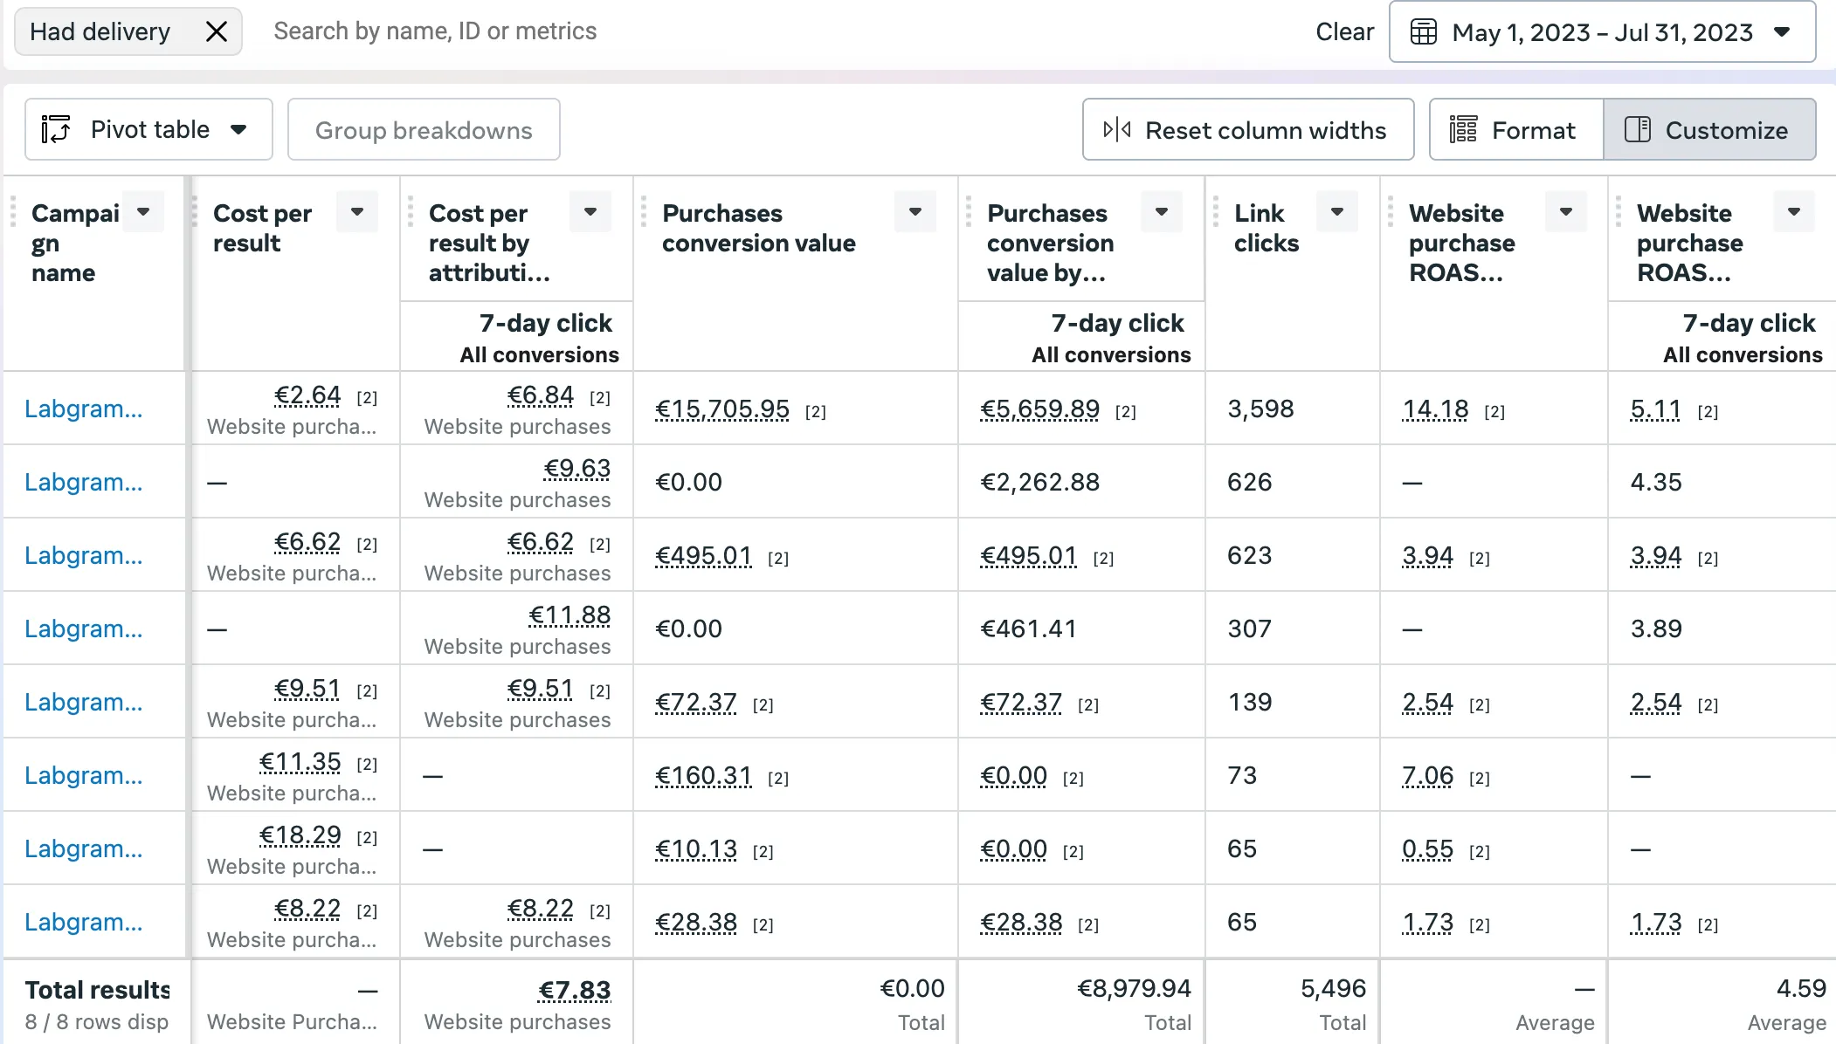The height and width of the screenshot is (1044, 1836).
Task: Click the €2.64 cost per result value
Action: [307, 395]
